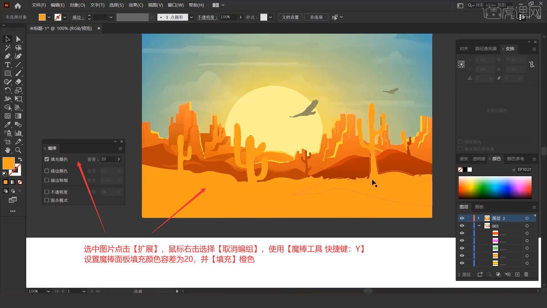Toggle visibility of 003 layer
547x308 pixels.
[x=462, y=226]
